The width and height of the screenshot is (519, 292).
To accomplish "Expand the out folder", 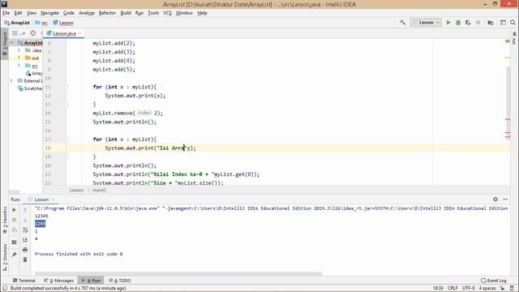I will pyautogui.click(x=19, y=58).
